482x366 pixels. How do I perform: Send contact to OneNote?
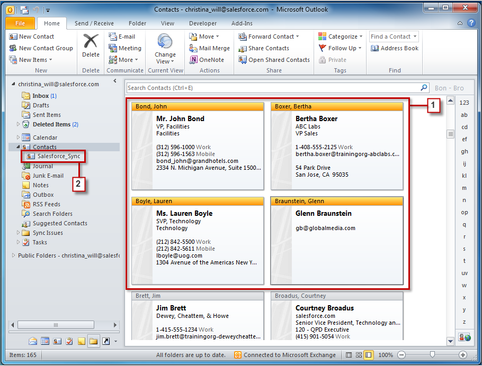(x=207, y=60)
